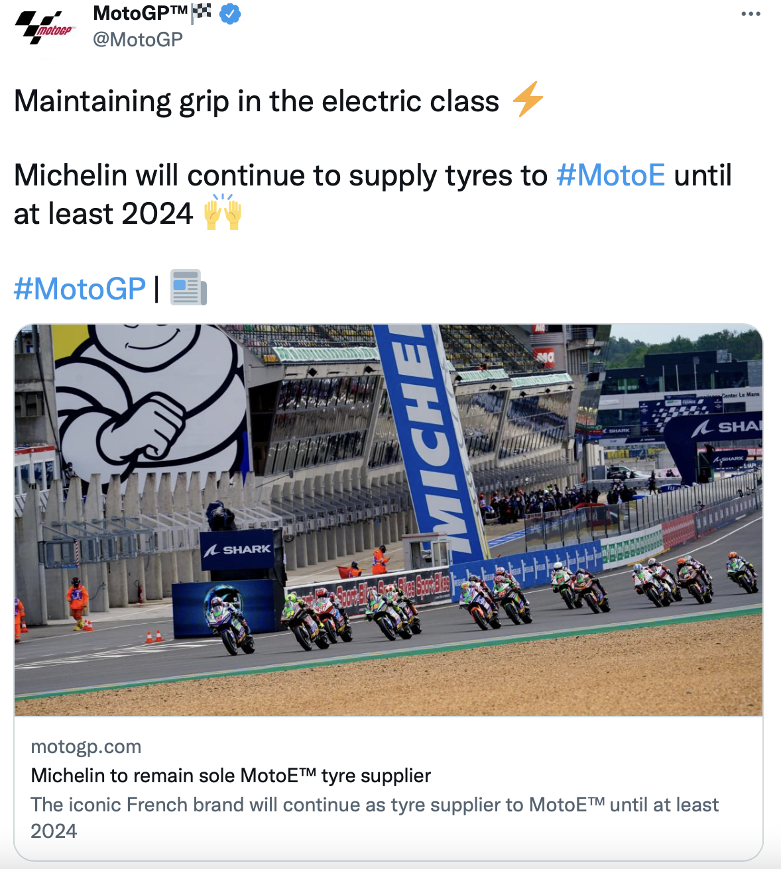This screenshot has height=869, width=781.
Task: Click the checkered flag emoji beside name
Action: [x=201, y=13]
